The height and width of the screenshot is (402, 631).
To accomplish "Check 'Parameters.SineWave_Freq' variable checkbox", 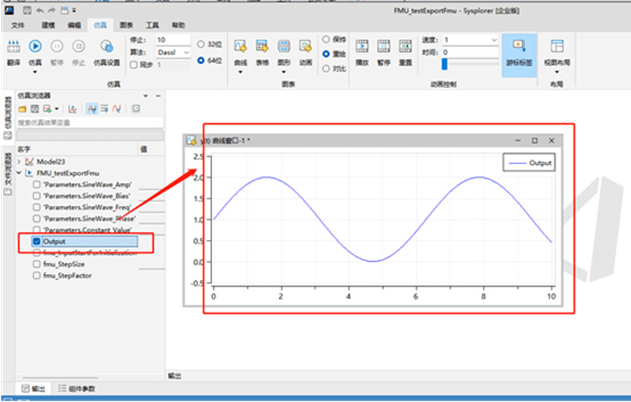I will [36, 207].
